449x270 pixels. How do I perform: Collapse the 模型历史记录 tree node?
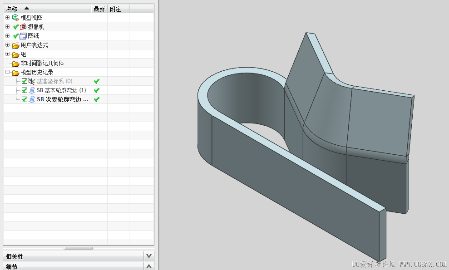pyautogui.click(x=8, y=72)
